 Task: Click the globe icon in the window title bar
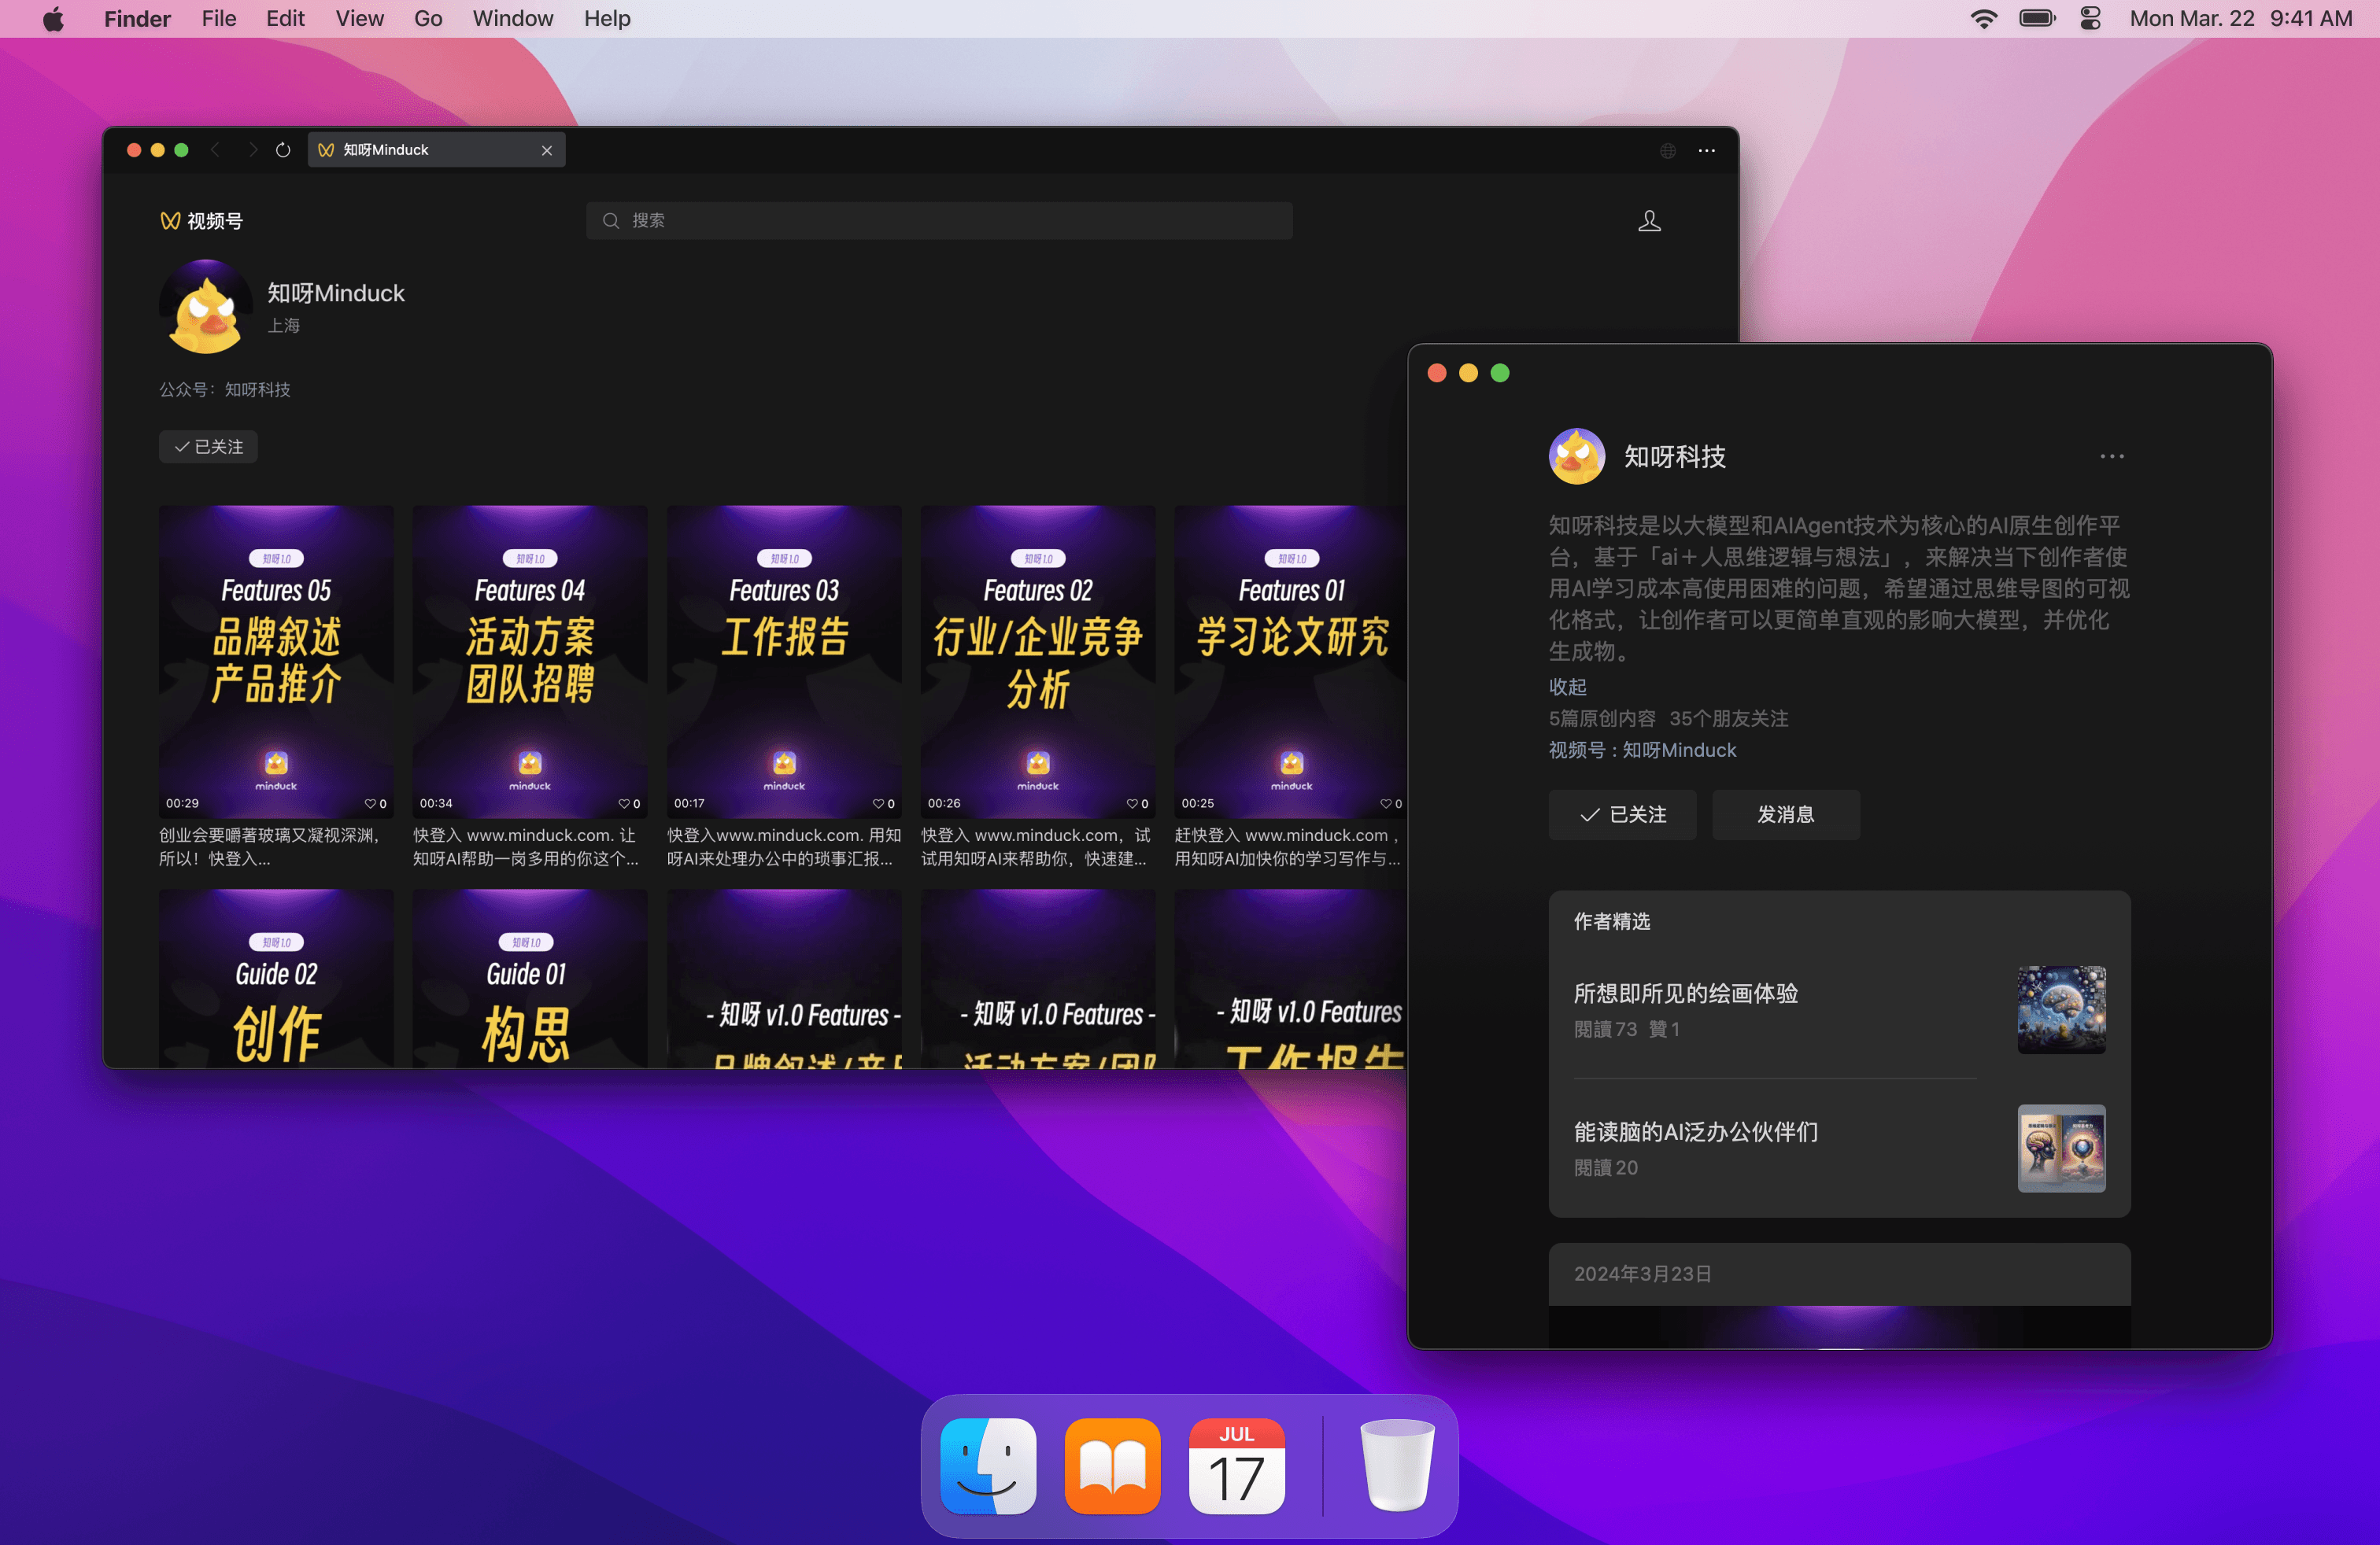pos(1668,151)
